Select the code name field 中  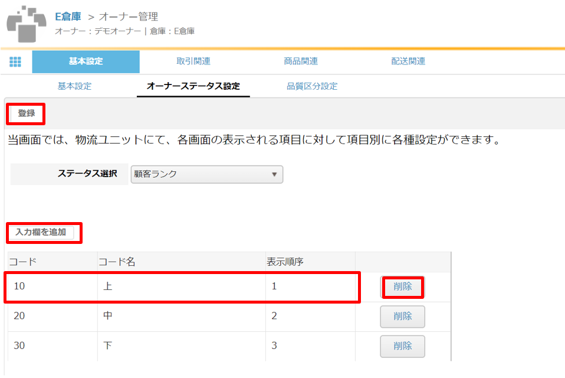coord(182,317)
